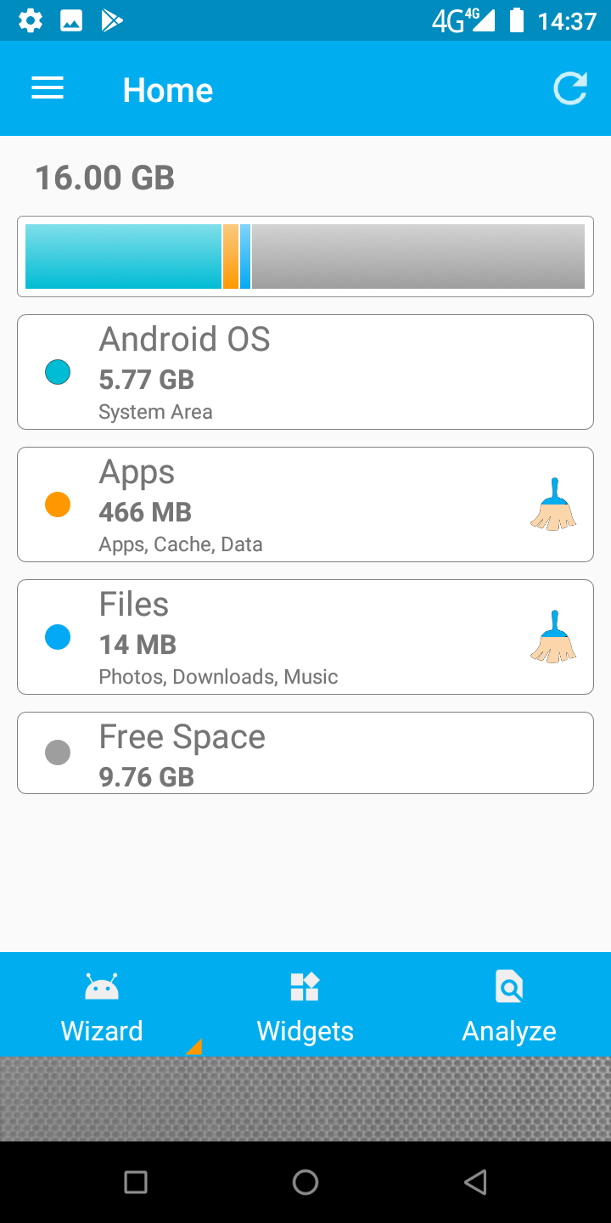
Task: Open settings gear in status bar
Action: coord(31,20)
